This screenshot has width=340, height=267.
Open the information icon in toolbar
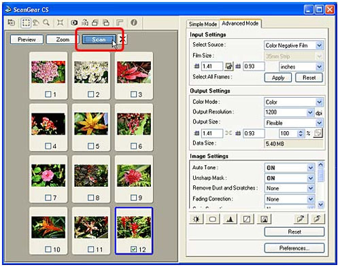(x=134, y=22)
